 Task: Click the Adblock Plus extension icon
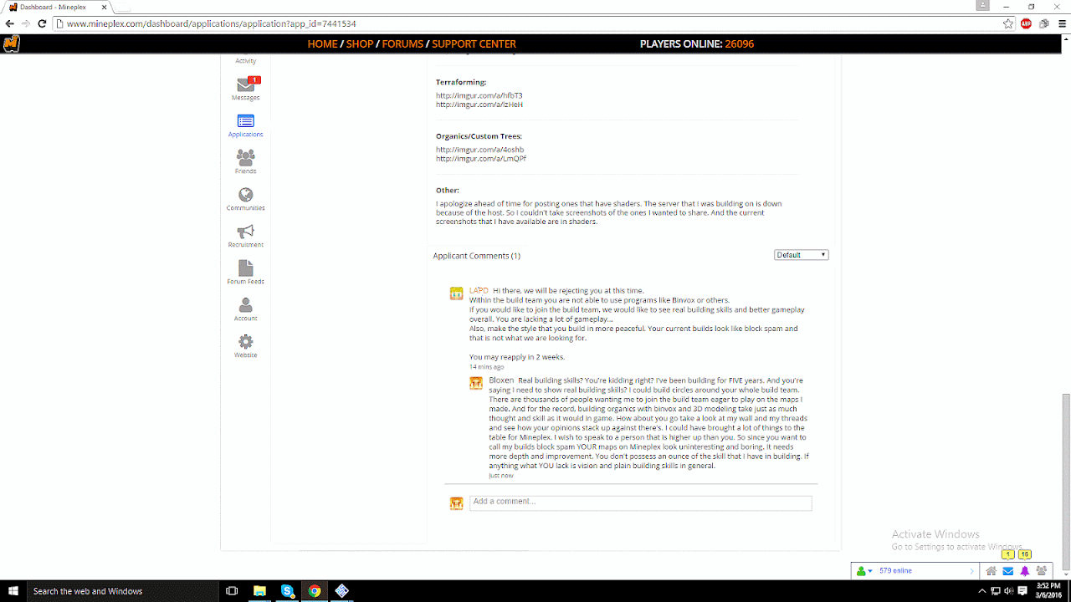1027,23
